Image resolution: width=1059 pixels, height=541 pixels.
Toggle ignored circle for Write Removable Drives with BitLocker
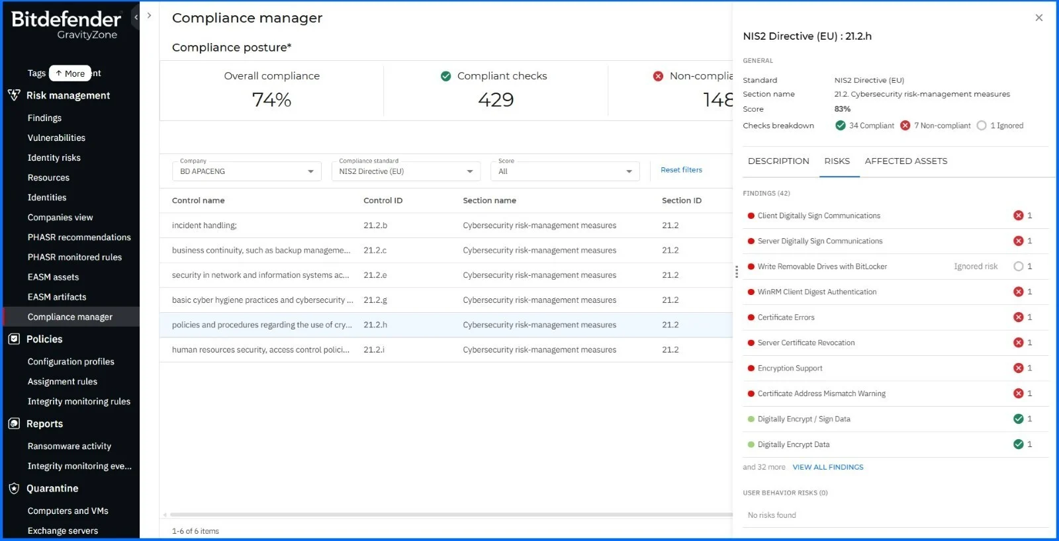click(1019, 267)
